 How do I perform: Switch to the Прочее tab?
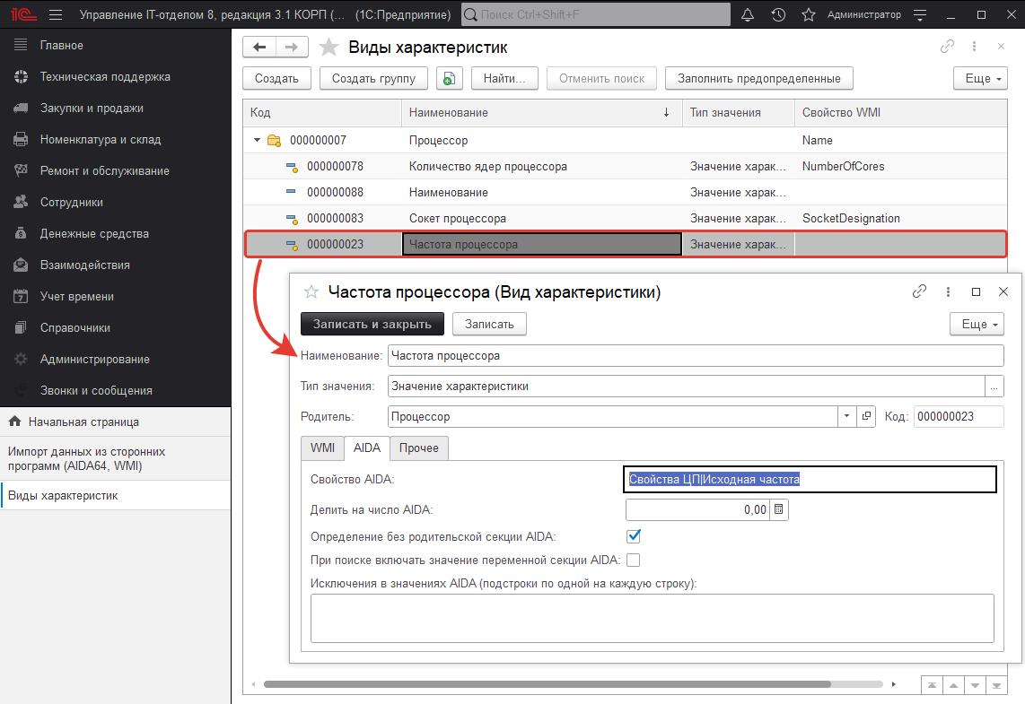[419, 448]
